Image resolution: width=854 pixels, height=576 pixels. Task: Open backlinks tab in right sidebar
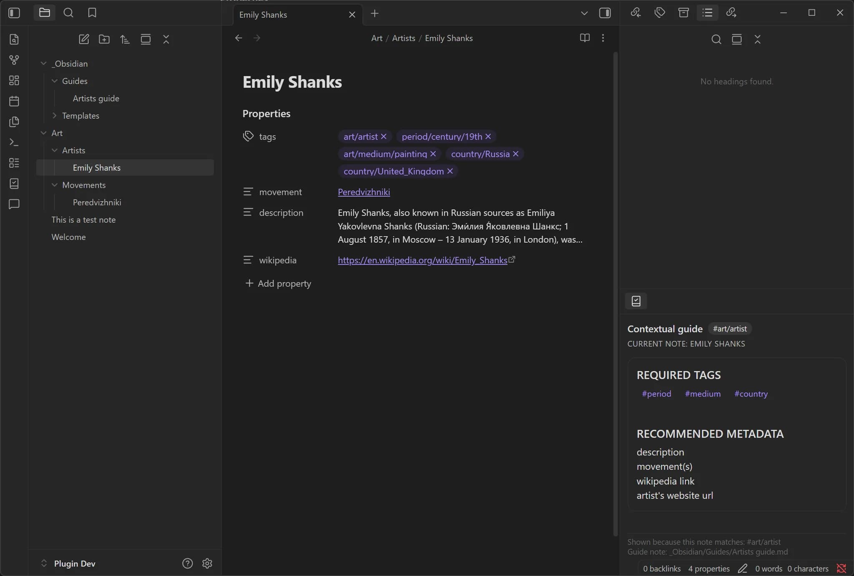pos(635,12)
